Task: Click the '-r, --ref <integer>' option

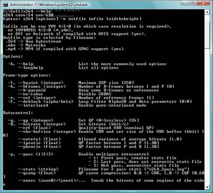Action: tap(32, 98)
